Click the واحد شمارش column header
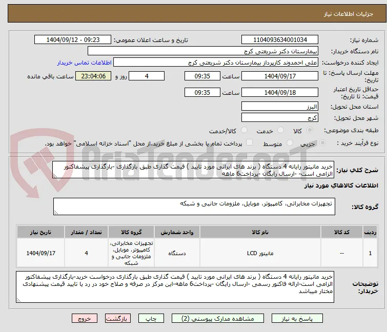The height and width of the screenshot is (332, 387). point(177,232)
